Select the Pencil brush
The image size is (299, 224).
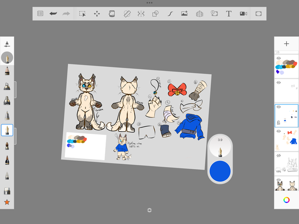[x=7, y=70]
